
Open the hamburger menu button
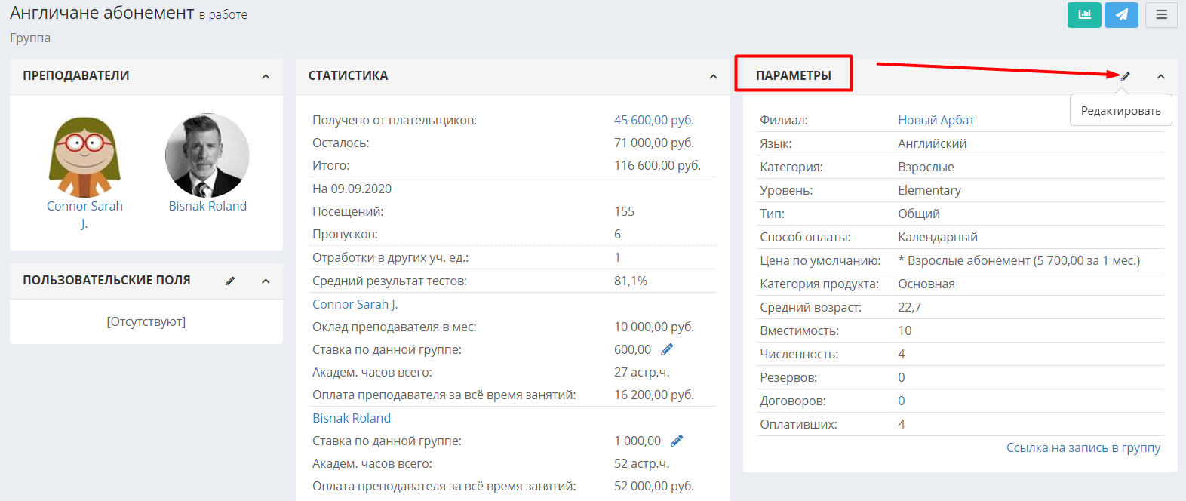pyautogui.click(x=1161, y=14)
